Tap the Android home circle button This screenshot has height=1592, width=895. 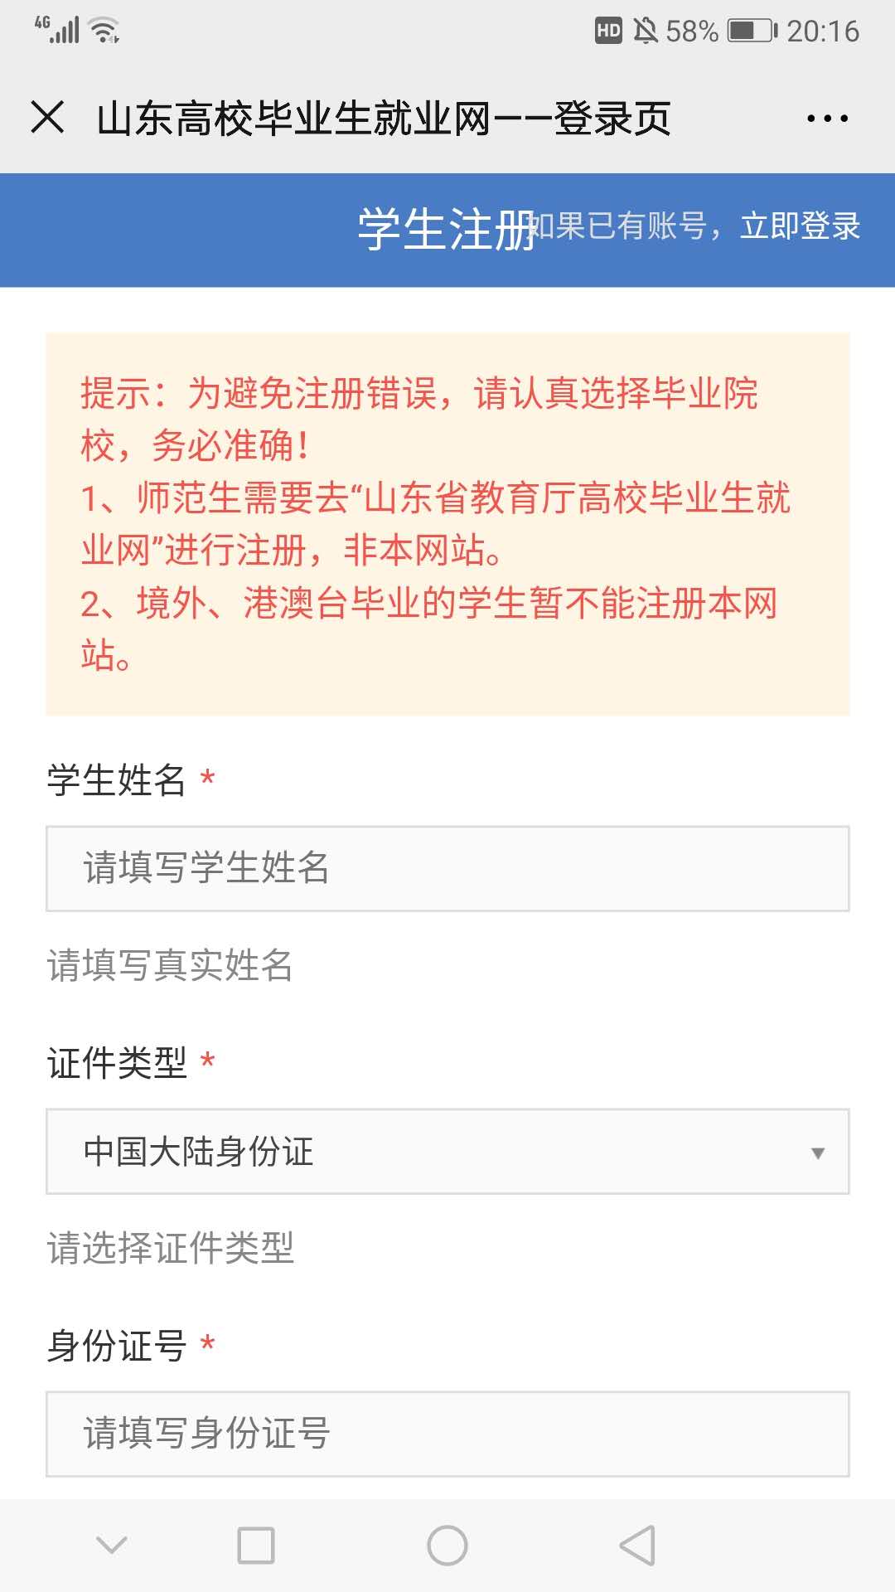447,1546
